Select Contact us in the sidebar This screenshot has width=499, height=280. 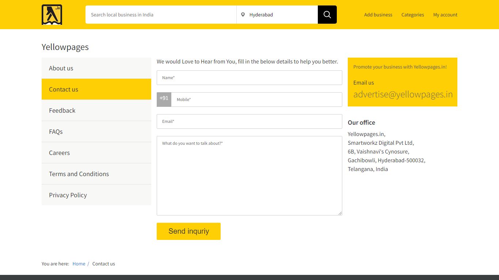[x=96, y=89]
